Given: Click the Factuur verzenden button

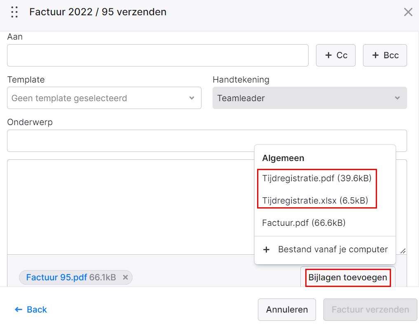Looking at the screenshot, I should click(370, 310).
